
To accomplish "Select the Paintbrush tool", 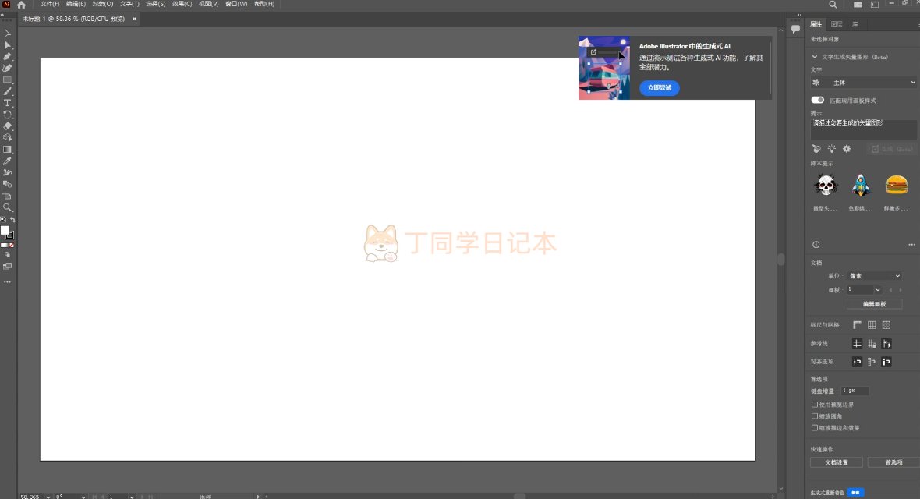I will [x=7, y=91].
